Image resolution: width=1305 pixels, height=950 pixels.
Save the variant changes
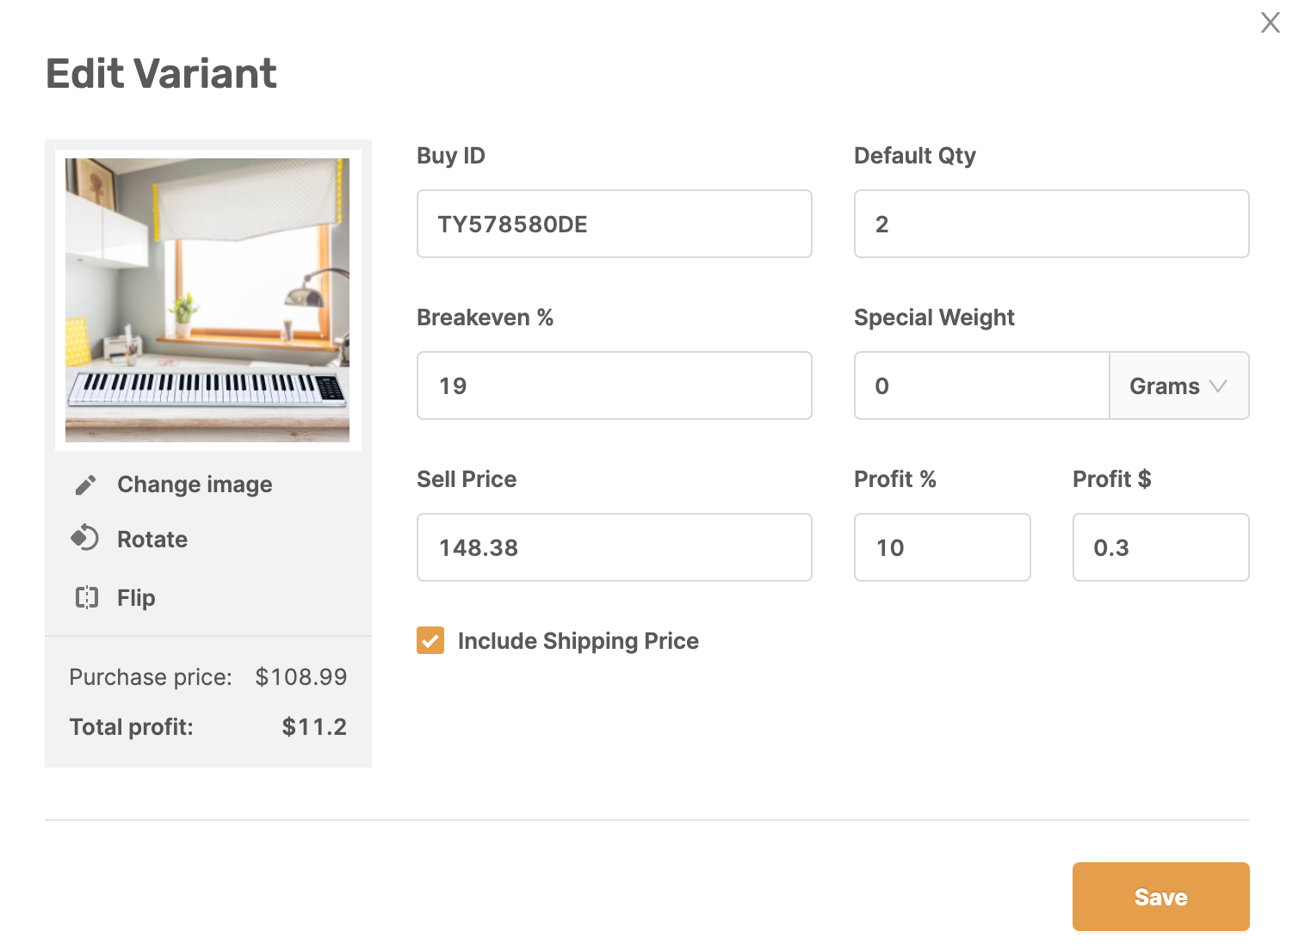pos(1160,897)
